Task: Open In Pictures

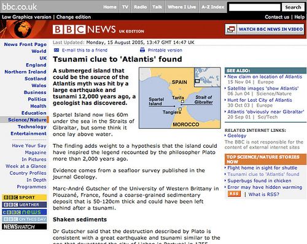Action: 34,159
